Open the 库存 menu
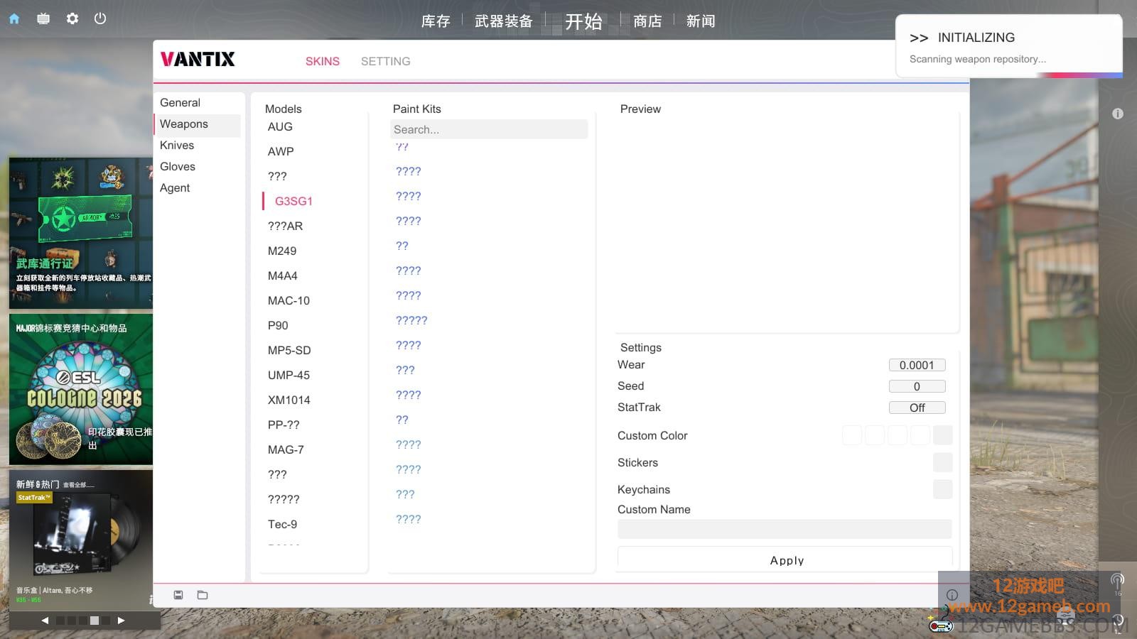Image resolution: width=1137 pixels, height=639 pixels. click(436, 21)
